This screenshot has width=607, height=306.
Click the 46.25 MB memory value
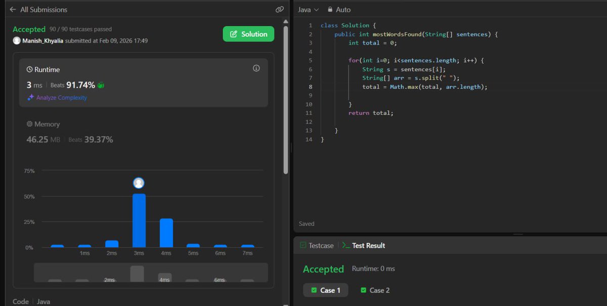click(44, 140)
